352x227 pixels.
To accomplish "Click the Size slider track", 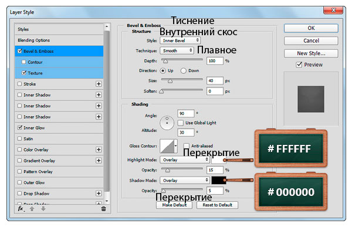I will pos(182,79).
